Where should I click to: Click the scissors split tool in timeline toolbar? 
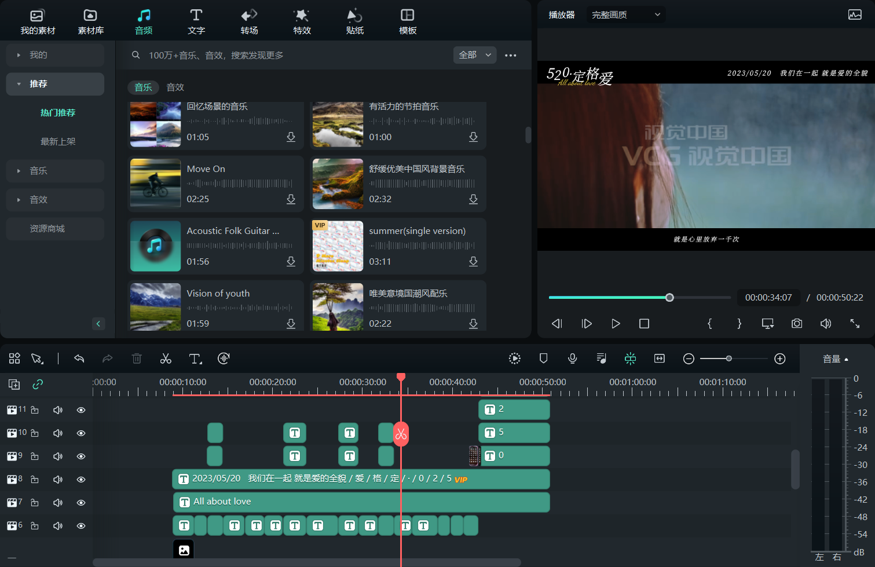(166, 359)
